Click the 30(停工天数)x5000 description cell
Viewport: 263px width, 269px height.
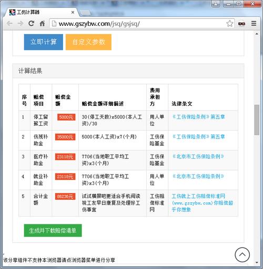click(x=112, y=120)
